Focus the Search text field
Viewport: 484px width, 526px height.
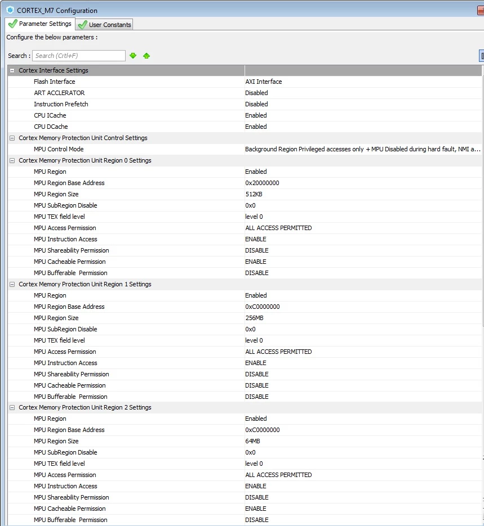(79, 56)
